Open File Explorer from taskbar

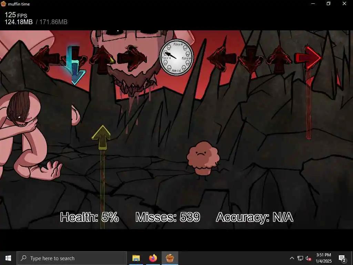point(136,258)
